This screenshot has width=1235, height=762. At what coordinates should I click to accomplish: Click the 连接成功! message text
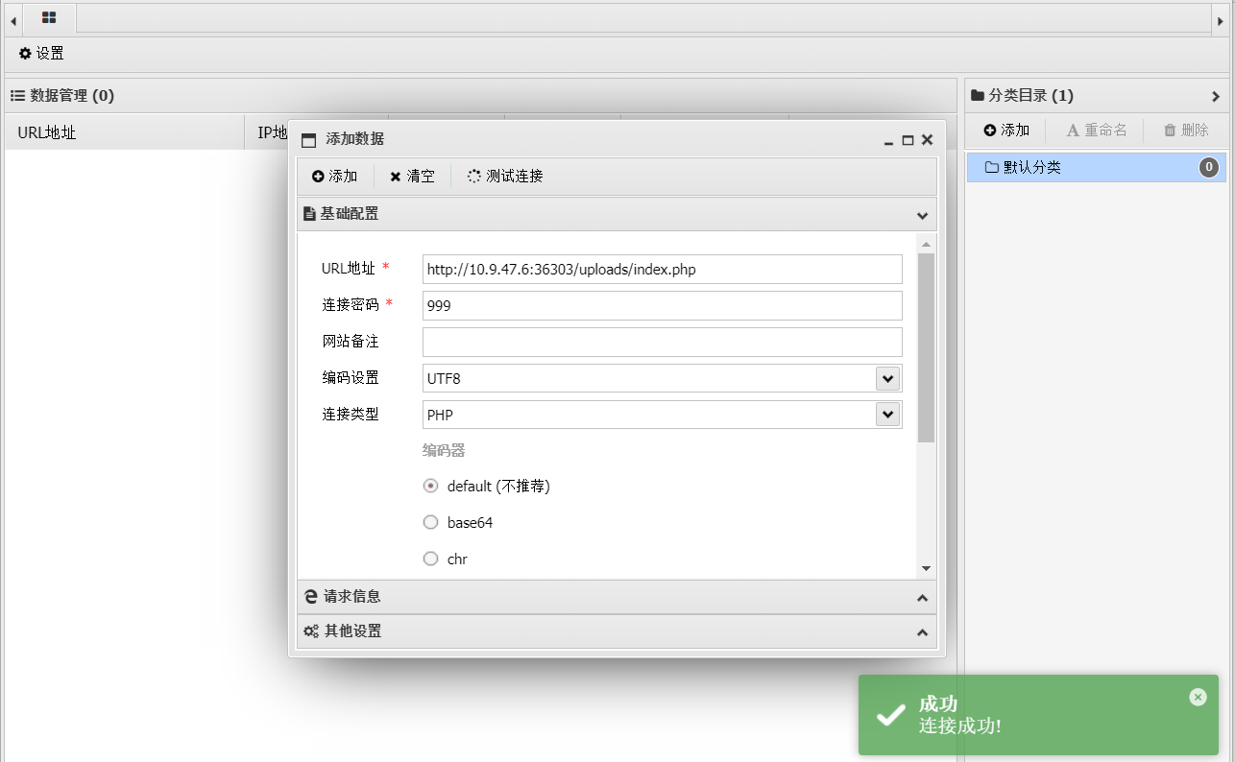(x=960, y=726)
